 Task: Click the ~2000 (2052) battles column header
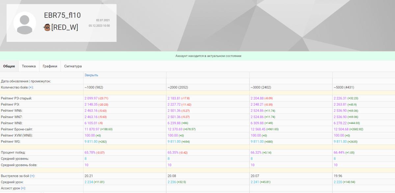point(179,87)
